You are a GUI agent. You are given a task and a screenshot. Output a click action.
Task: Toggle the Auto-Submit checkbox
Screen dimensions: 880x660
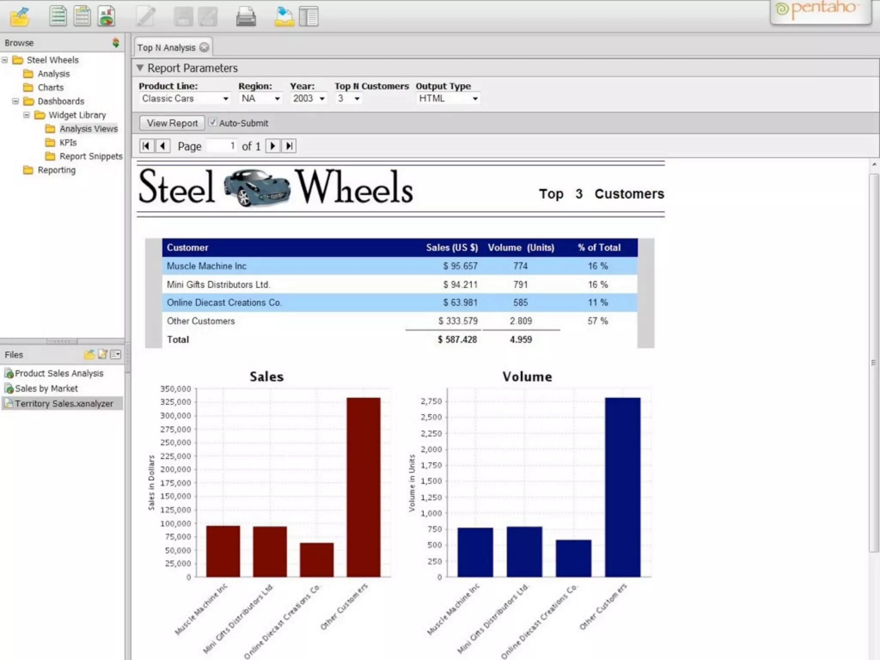[x=213, y=122]
